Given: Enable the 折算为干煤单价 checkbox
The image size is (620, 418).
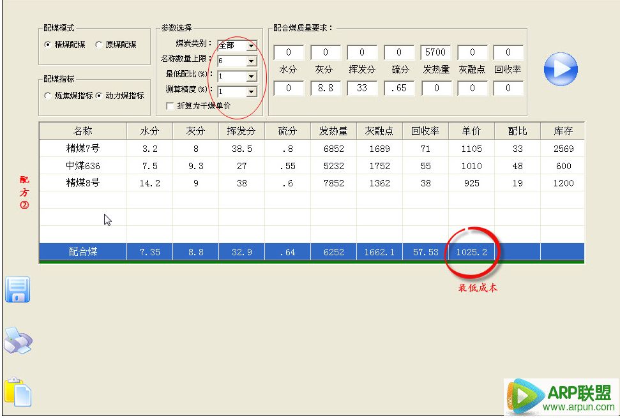Looking at the screenshot, I should coord(170,106).
